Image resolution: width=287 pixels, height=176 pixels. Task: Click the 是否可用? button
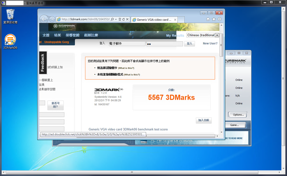click(x=55, y=105)
